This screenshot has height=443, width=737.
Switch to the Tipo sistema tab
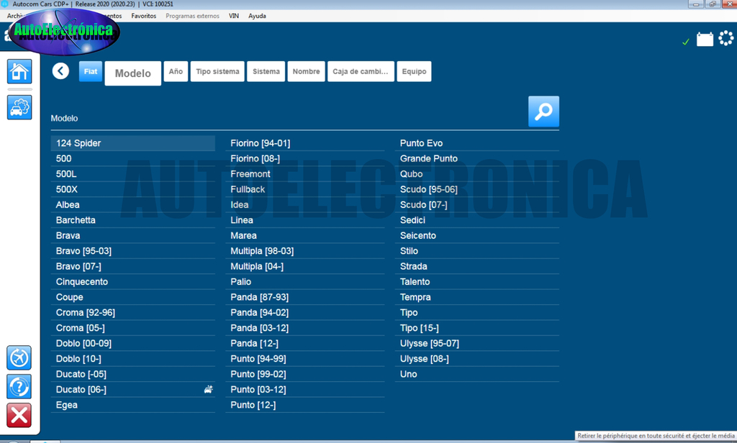(217, 71)
